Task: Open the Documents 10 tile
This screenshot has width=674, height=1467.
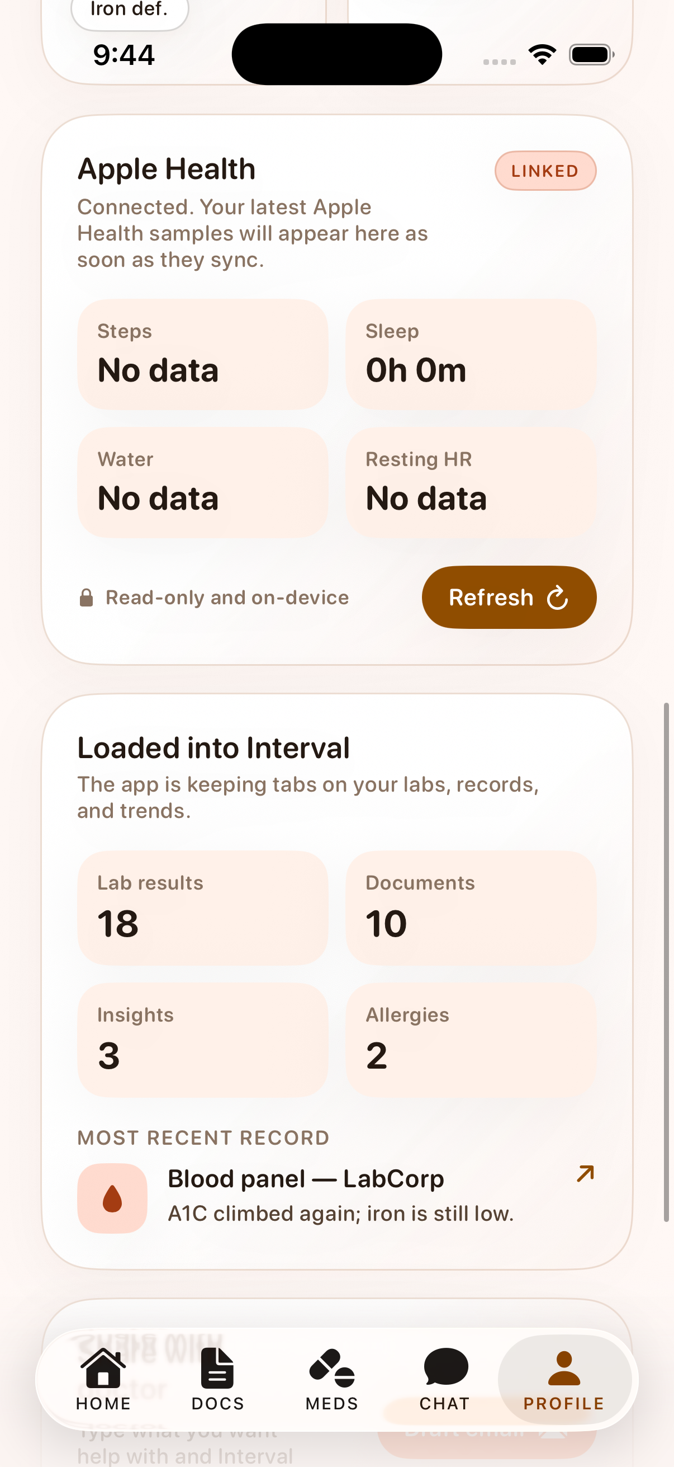Action: (x=471, y=908)
